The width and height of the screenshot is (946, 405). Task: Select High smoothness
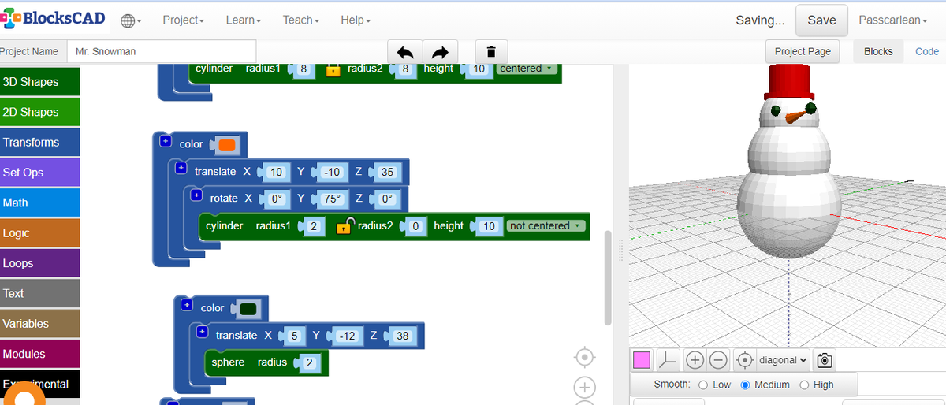pos(804,385)
